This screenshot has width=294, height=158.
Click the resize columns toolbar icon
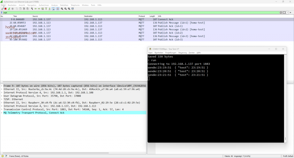pyautogui.click(x=73, y=9)
